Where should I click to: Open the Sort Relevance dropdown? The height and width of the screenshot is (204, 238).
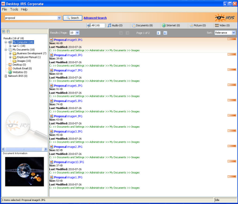coord(234,33)
